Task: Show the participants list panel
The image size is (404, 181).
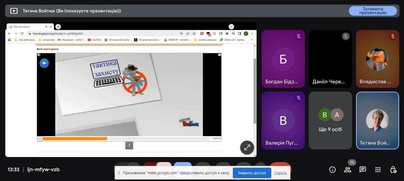Action: (x=348, y=170)
